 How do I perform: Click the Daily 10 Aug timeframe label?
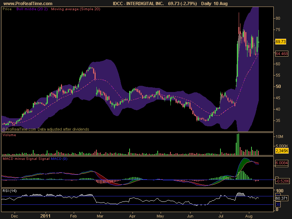click(214, 4)
